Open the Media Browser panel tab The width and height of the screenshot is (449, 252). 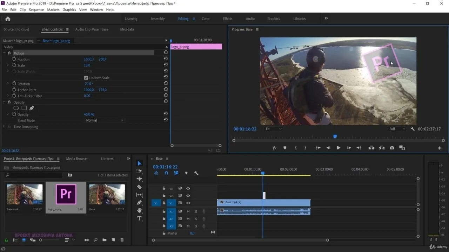(77, 159)
